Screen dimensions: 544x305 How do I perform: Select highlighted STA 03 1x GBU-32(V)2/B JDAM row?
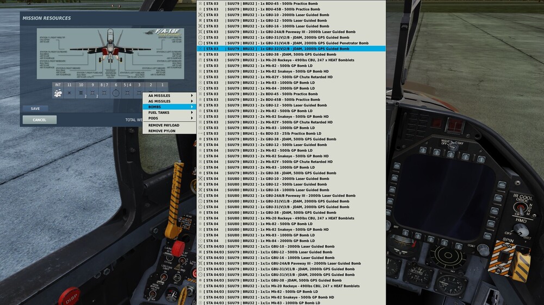(x=291, y=49)
